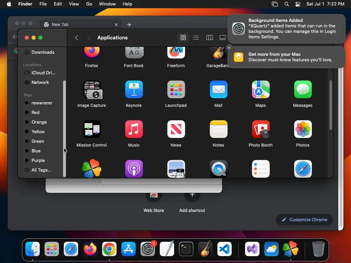Open Terminal from the Dock
The width and height of the screenshot is (351, 263).
186,249
